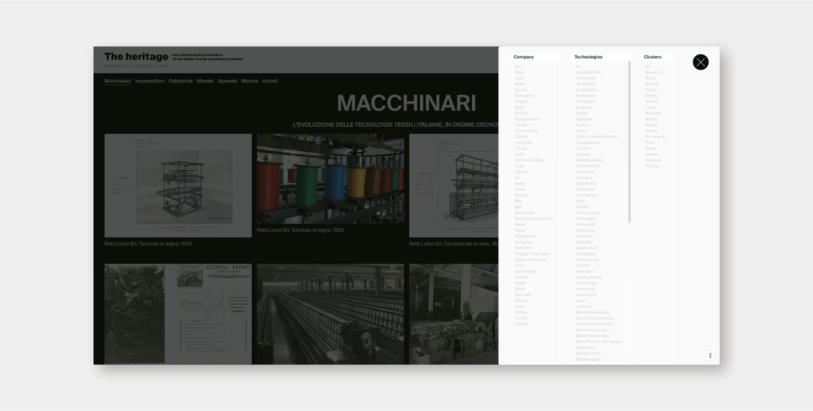This screenshot has height=411, width=813.
Task: Switch to the Imprenditori tab
Action: [149, 81]
